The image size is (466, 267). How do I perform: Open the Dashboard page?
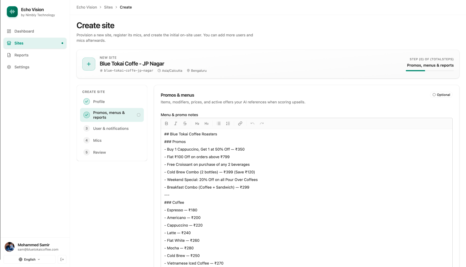[x=35, y=31]
